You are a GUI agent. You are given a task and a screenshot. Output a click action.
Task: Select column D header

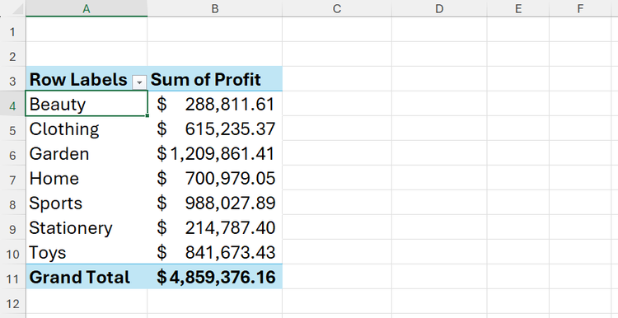tap(439, 8)
